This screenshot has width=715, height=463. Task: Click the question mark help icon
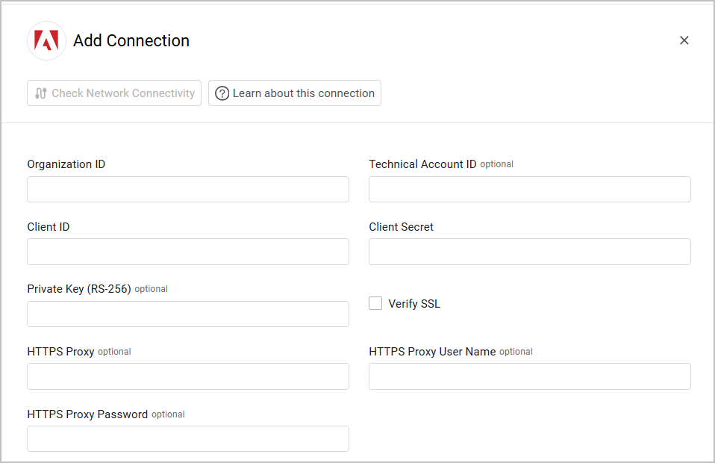coord(222,93)
